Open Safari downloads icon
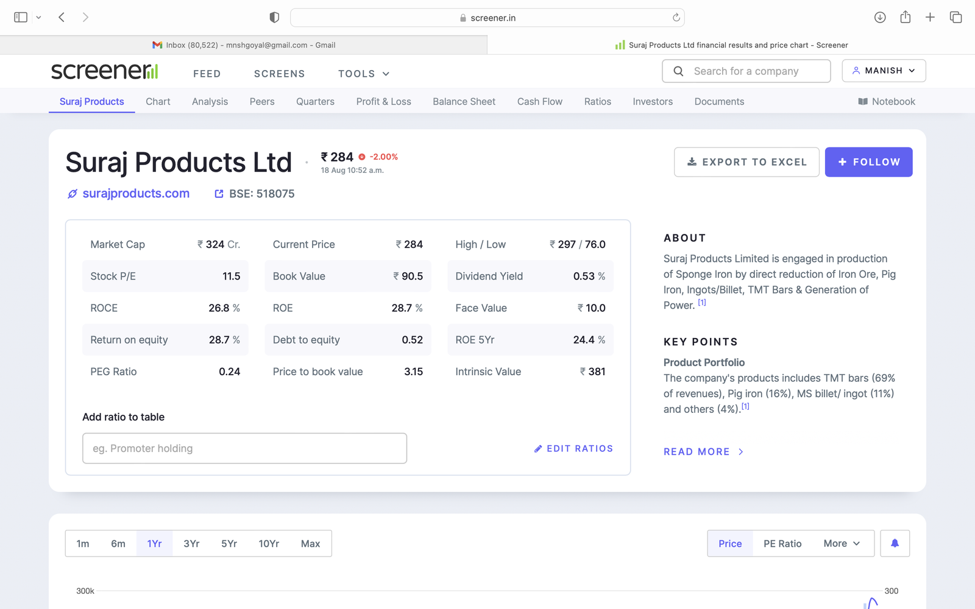975x609 pixels. click(879, 18)
